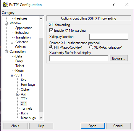
Task: Click the question mark help icon
Action: (114, 4)
